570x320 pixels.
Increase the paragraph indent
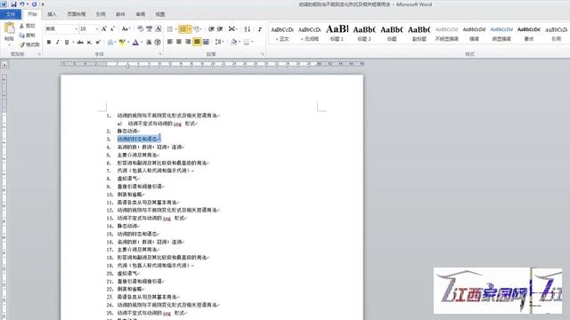(220, 28)
